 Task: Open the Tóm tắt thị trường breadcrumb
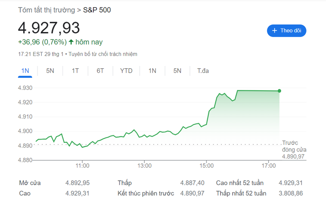[x=47, y=10]
